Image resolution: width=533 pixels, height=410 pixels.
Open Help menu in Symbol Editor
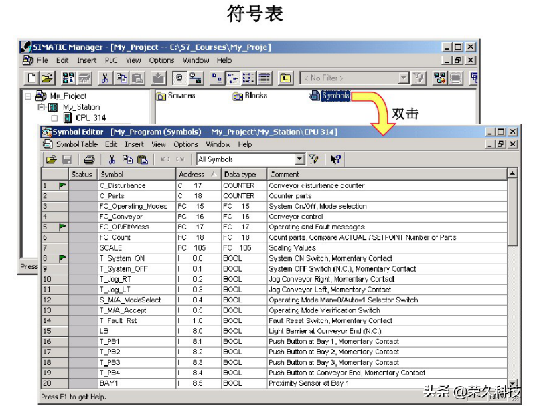tap(245, 144)
